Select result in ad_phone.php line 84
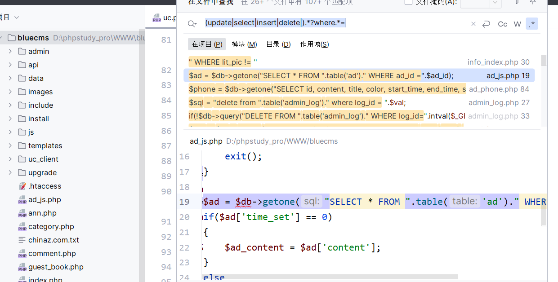 coord(359,89)
